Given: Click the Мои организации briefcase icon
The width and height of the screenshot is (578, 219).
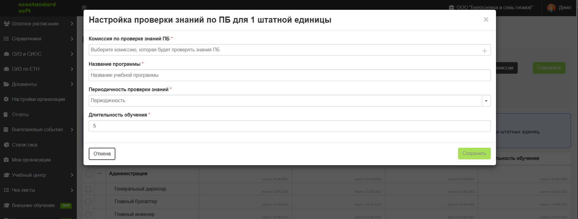Looking at the screenshot, I should (6, 160).
